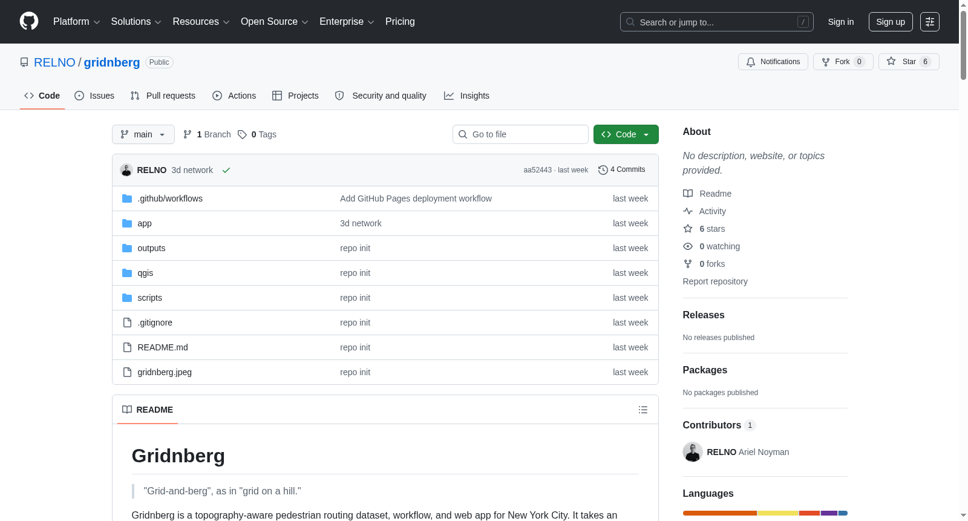Click the purple segment of languages bar

point(829,513)
